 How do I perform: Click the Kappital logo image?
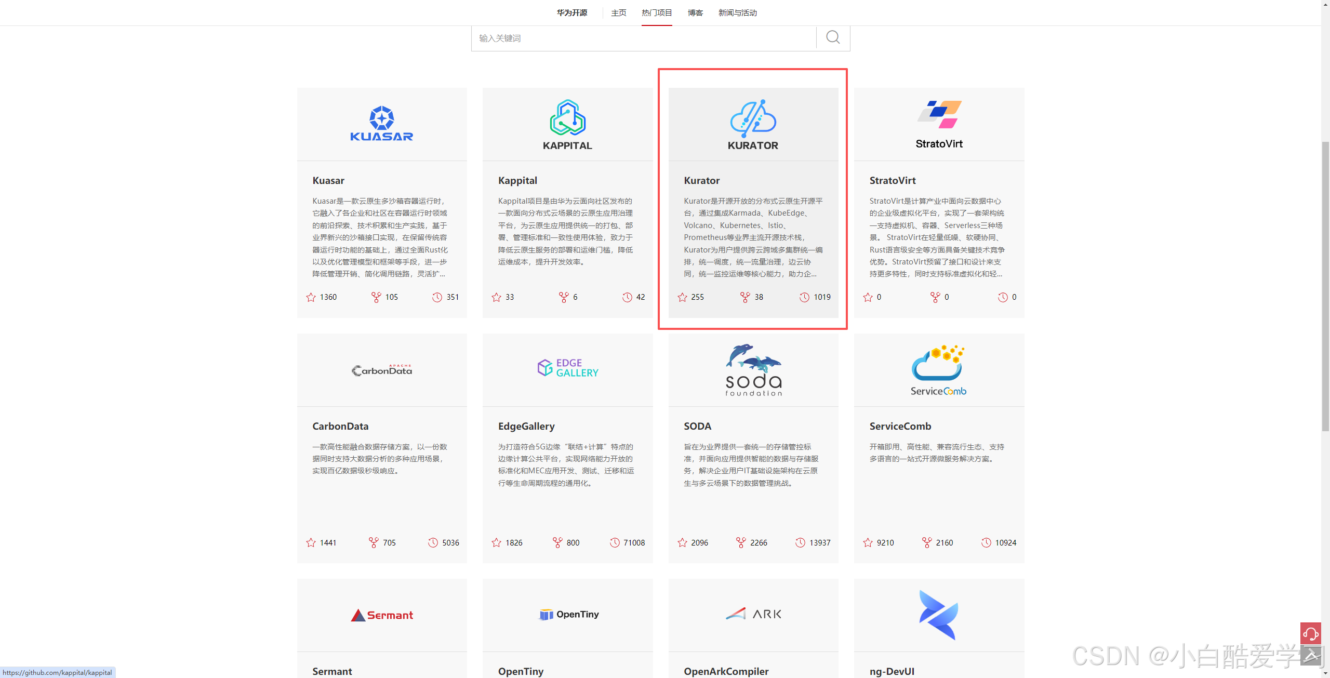click(x=567, y=124)
